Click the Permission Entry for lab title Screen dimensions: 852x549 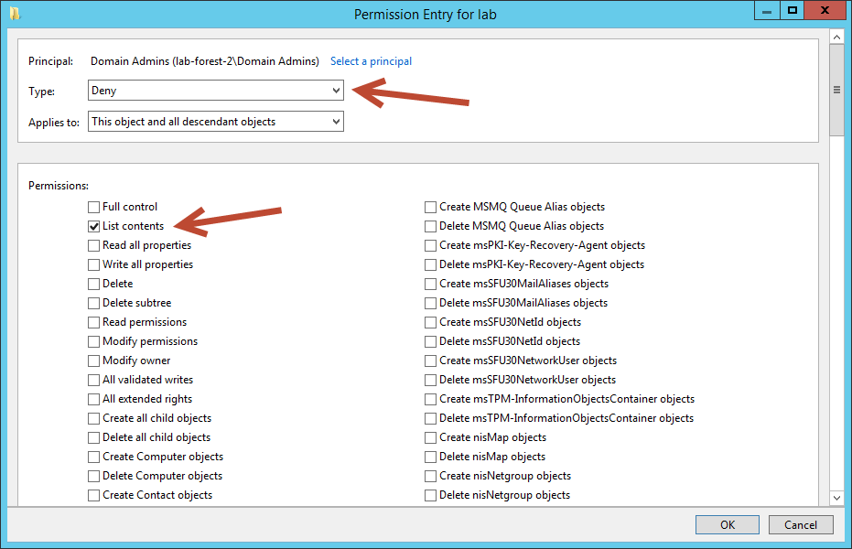point(426,14)
